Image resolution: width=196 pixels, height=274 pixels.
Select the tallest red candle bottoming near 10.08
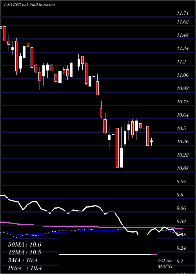coord(117,148)
